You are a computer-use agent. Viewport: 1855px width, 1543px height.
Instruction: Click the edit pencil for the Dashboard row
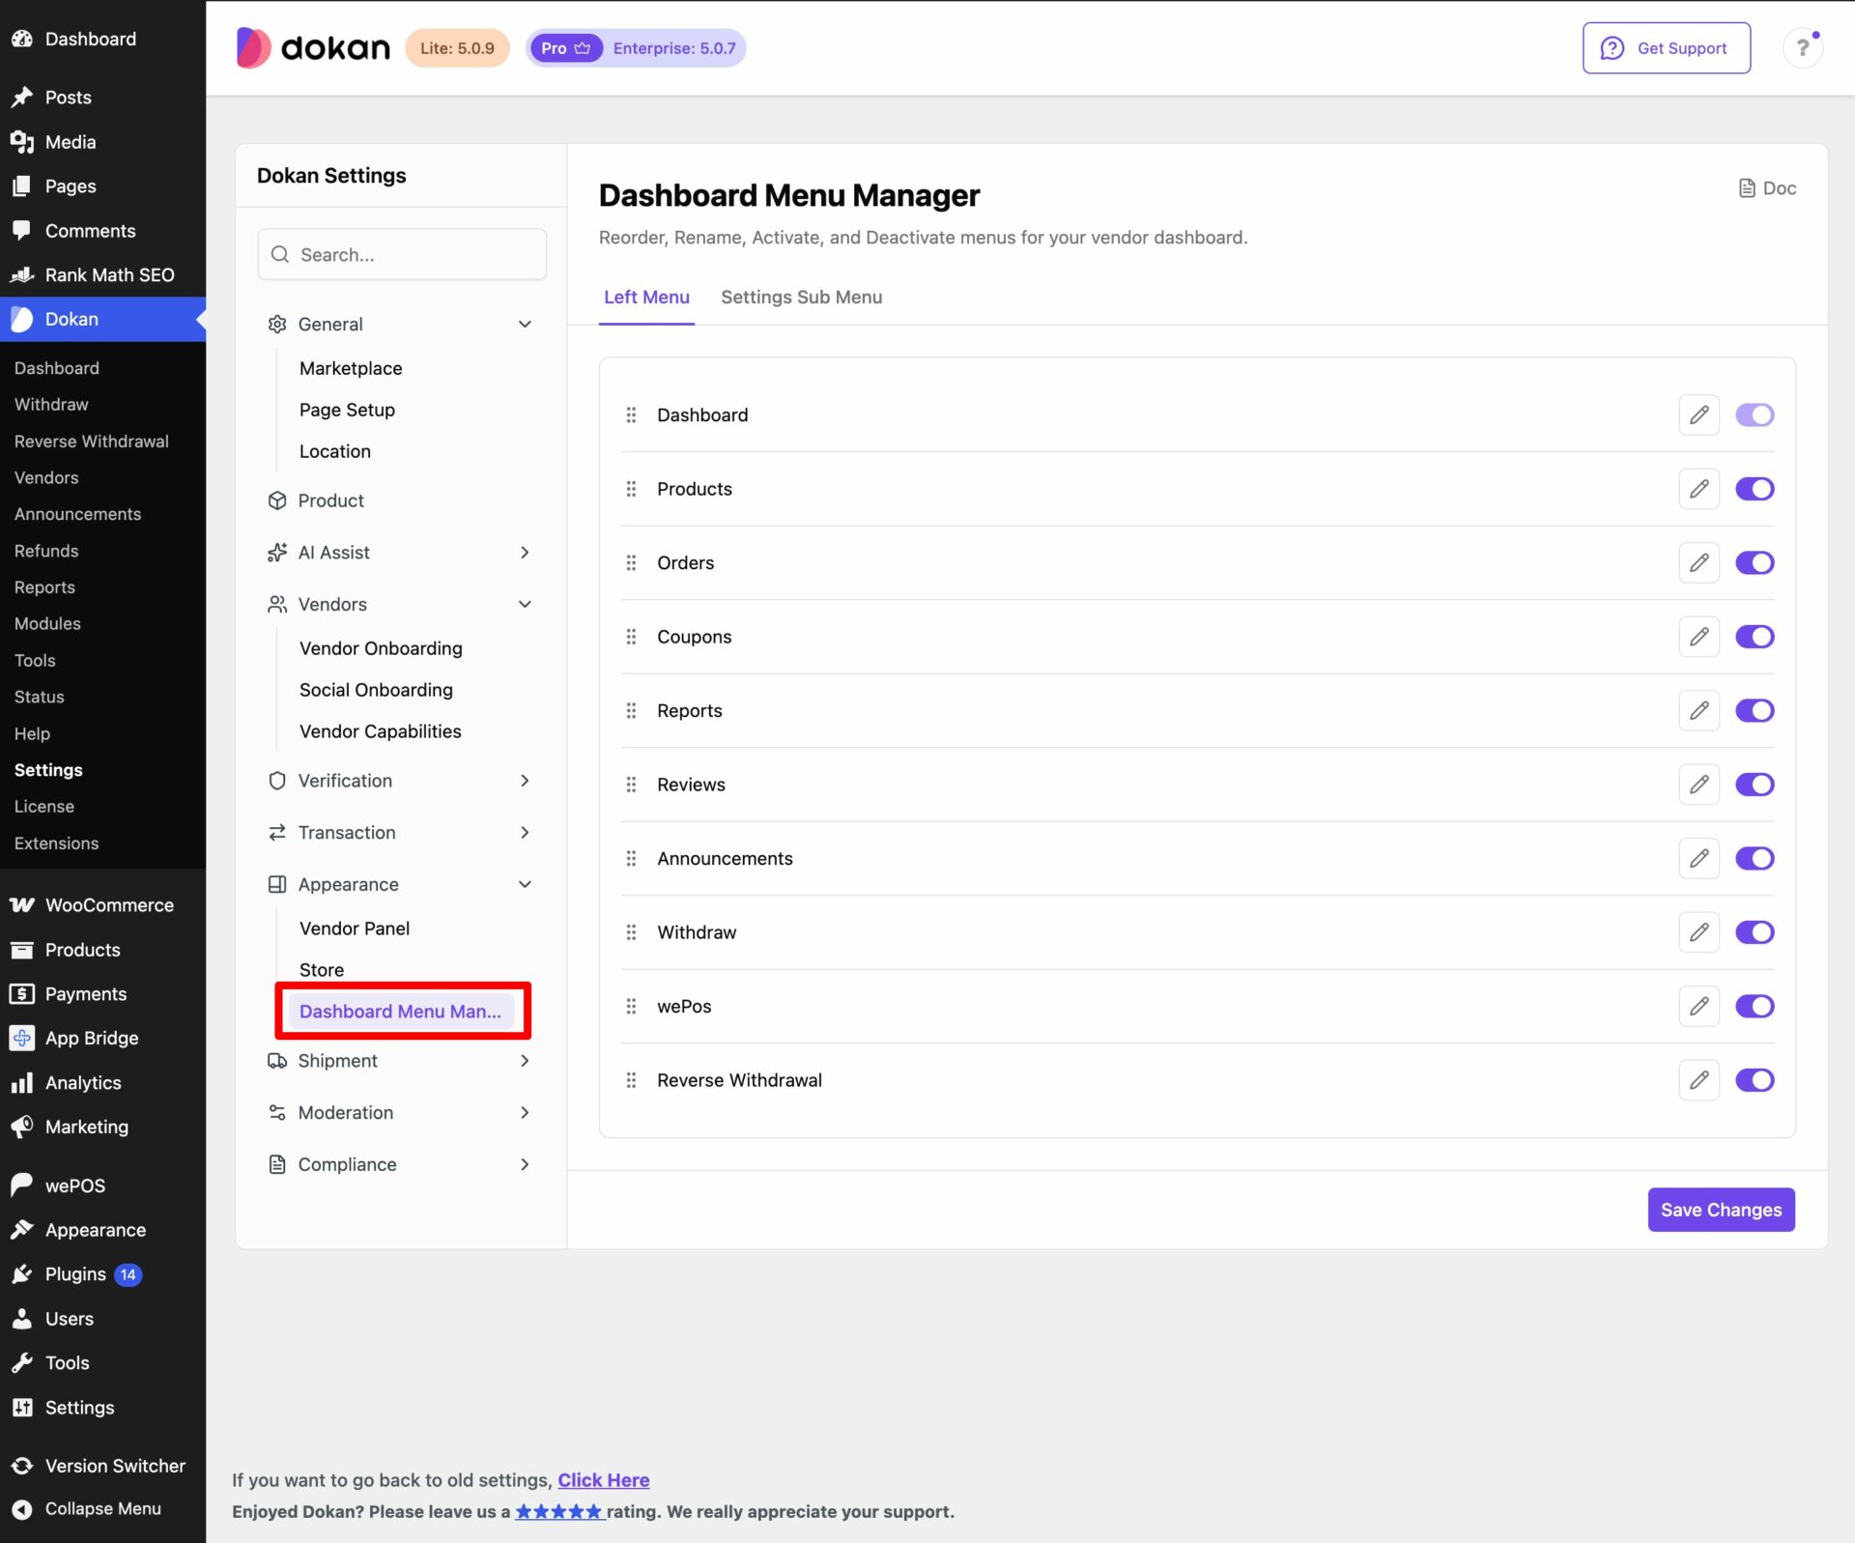click(x=1698, y=415)
